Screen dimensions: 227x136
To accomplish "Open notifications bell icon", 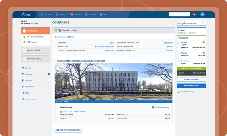I will (194, 14).
